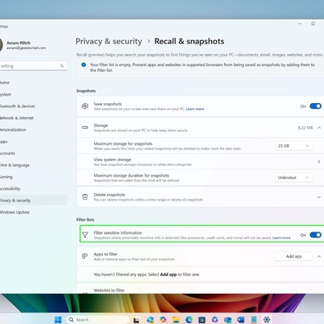Collapse the Storage section chevron
Screen dimensions: 324x324
(x=319, y=128)
